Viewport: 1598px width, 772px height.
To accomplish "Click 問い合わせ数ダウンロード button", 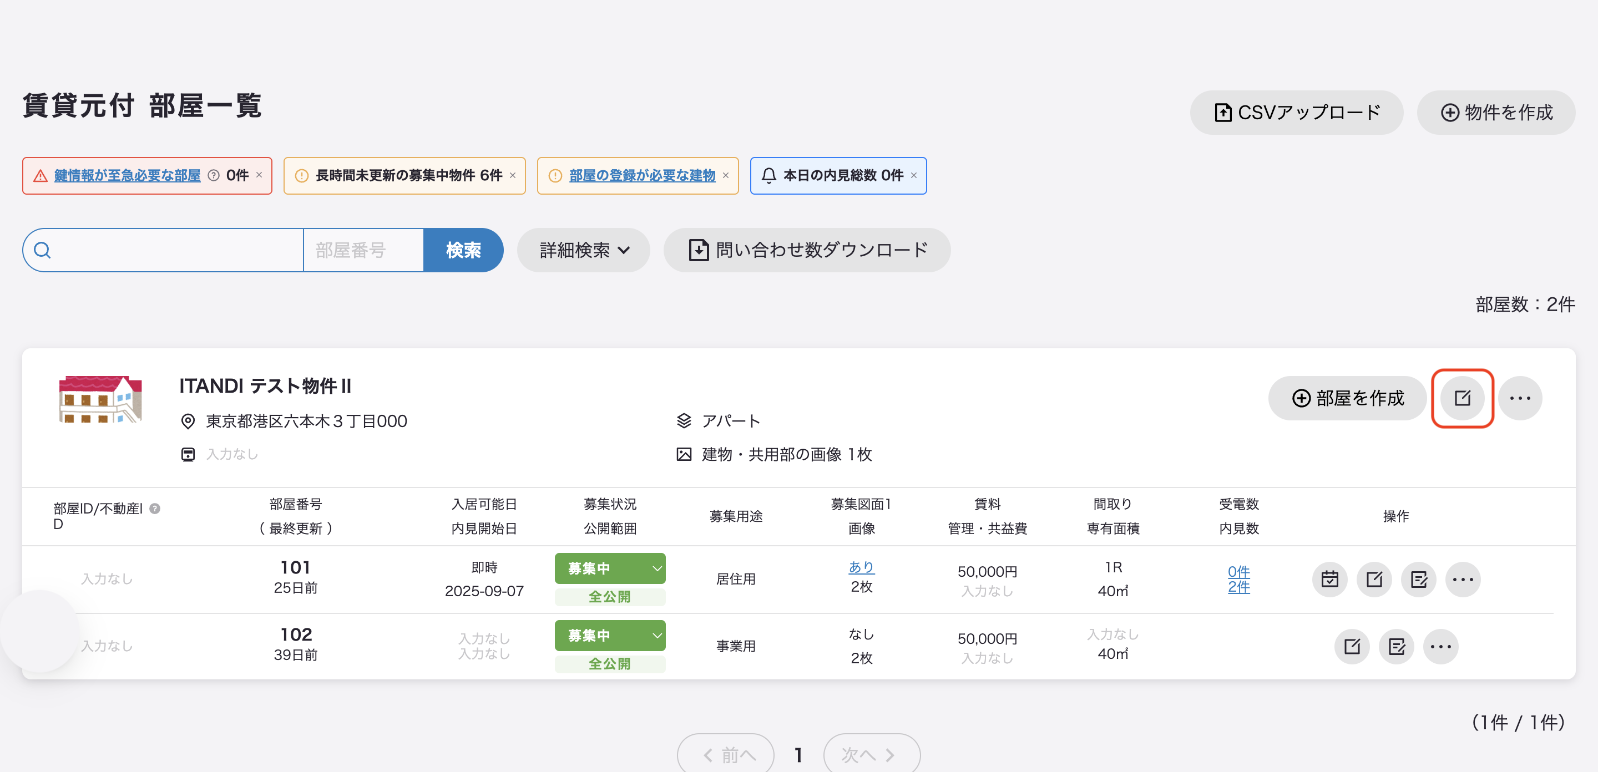I will (807, 250).
